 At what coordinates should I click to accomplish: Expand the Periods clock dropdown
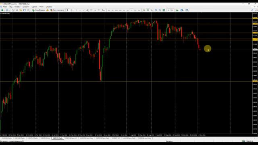click(x=184, y=10)
